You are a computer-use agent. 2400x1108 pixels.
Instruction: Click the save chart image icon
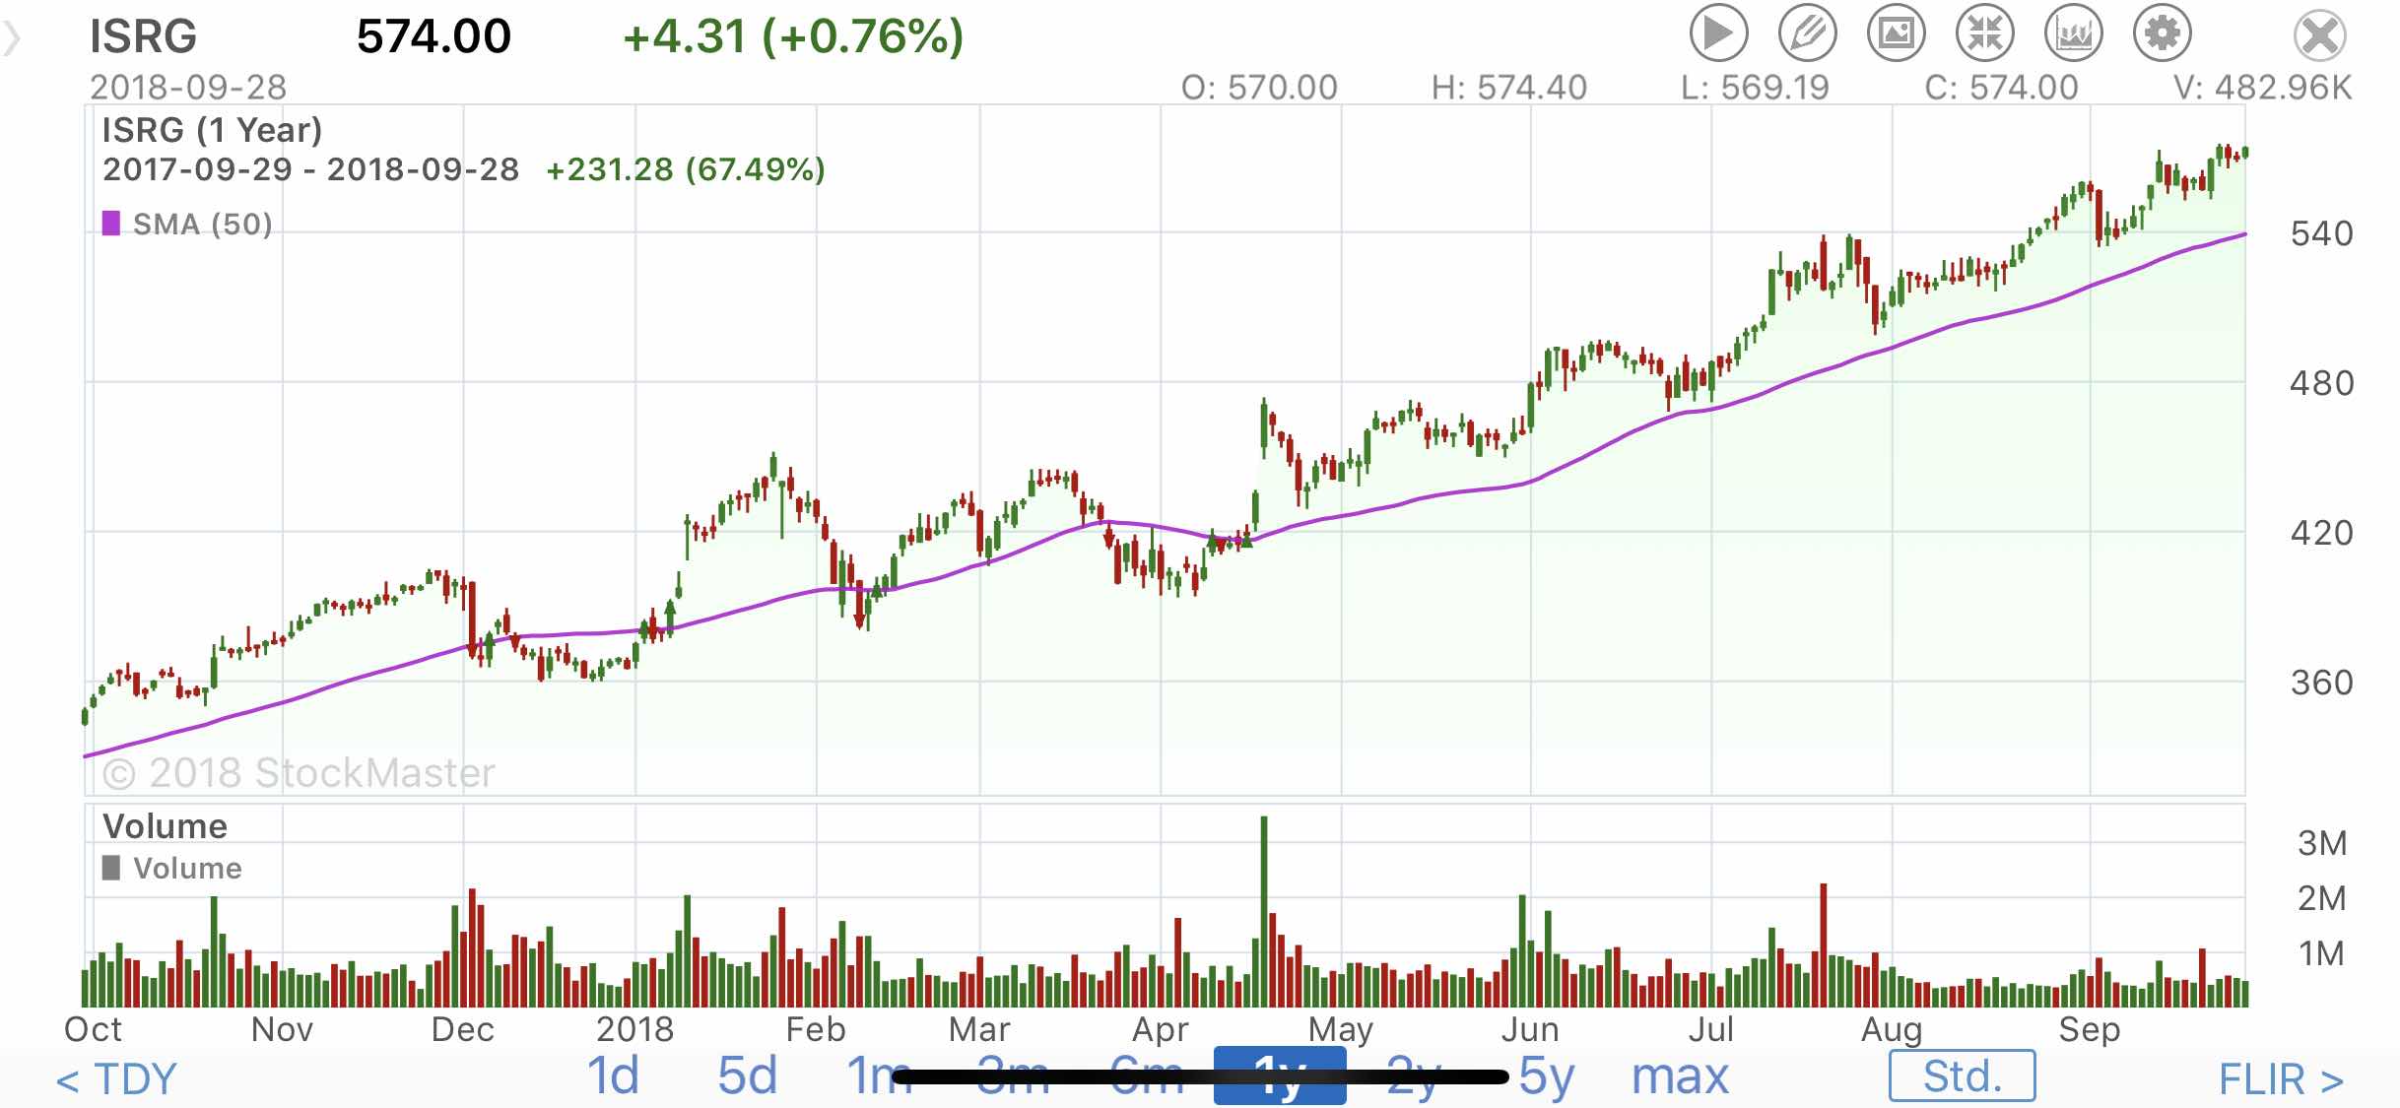[1896, 33]
